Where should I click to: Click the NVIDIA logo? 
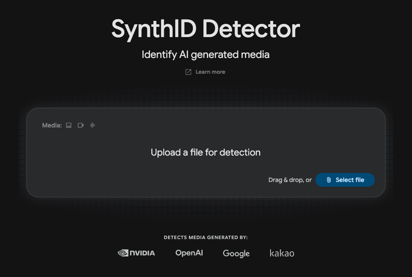coord(136,253)
